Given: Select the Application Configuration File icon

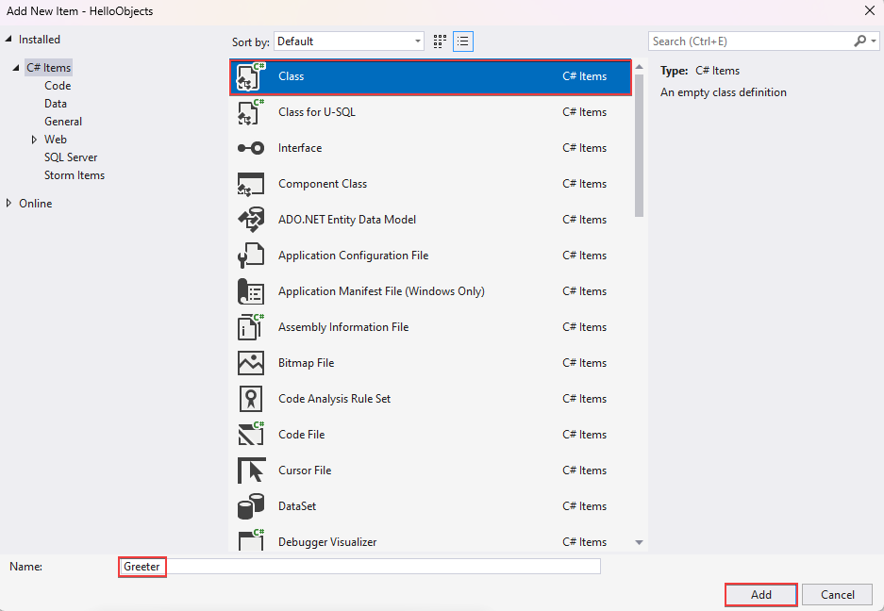Looking at the screenshot, I should pos(251,256).
